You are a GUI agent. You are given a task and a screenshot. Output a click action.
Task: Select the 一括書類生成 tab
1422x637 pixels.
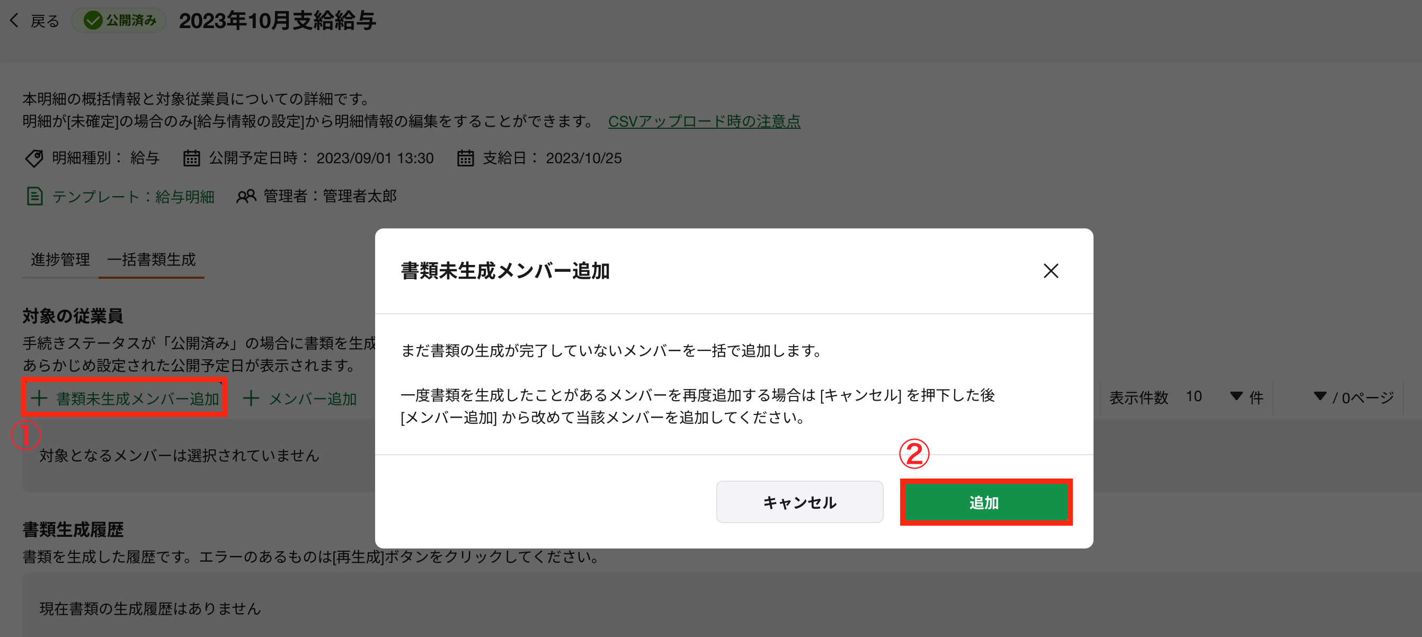point(151,260)
